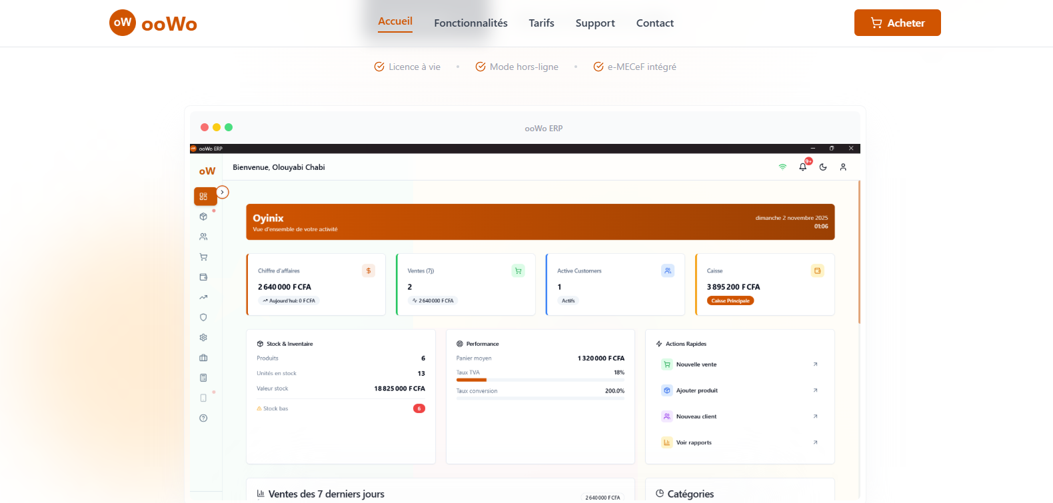This screenshot has height=503, width=1053.
Task: Open the Support nav item
Action: tap(595, 23)
